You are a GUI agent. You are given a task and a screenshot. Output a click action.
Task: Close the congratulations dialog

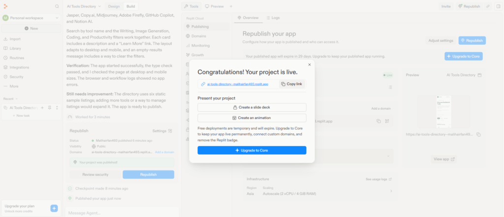tap(310, 64)
